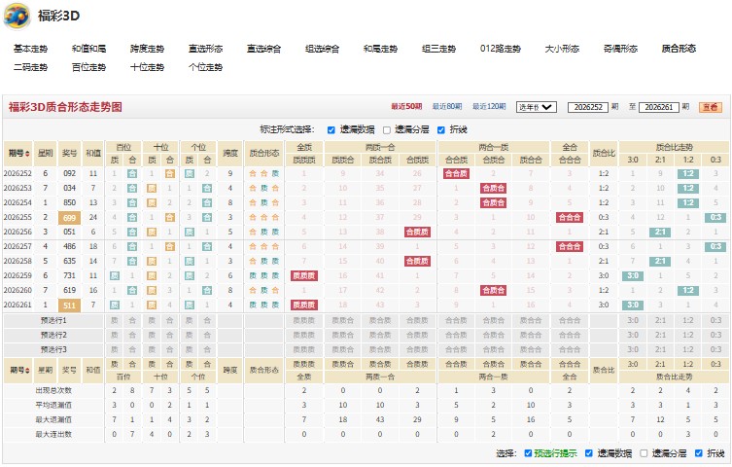Click the 质质质 badge in row 2026259
This screenshot has width=732, height=467.
click(x=304, y=276)
